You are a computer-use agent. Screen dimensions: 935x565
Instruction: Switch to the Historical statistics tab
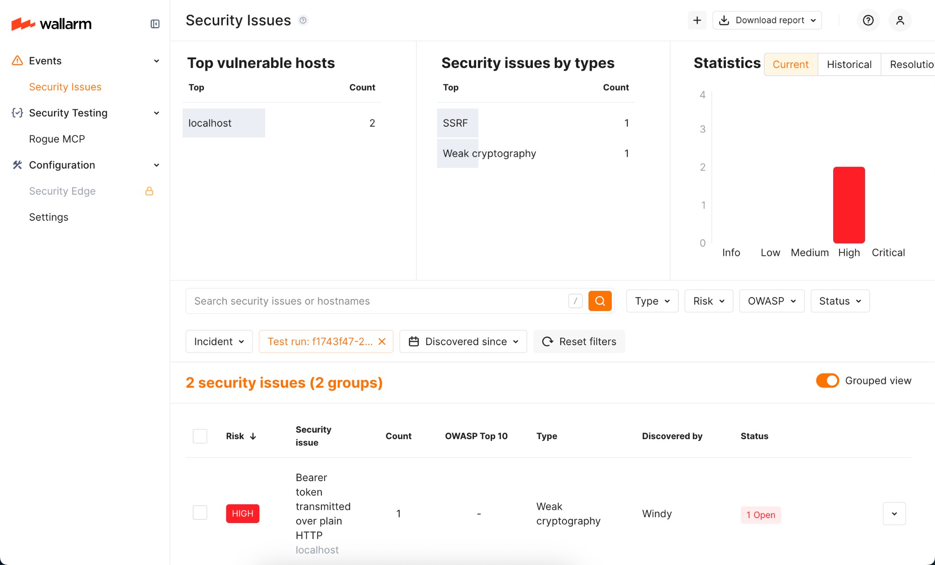pyautogui.click(x=848, y=64)
